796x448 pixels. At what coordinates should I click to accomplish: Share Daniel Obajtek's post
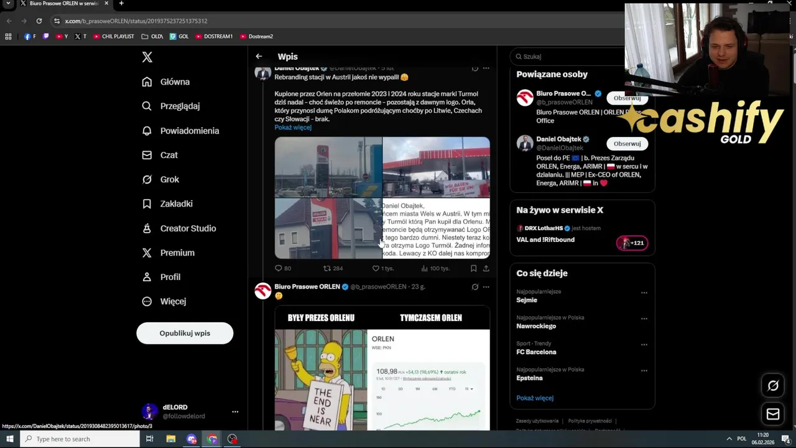click(x=486, y=268)
